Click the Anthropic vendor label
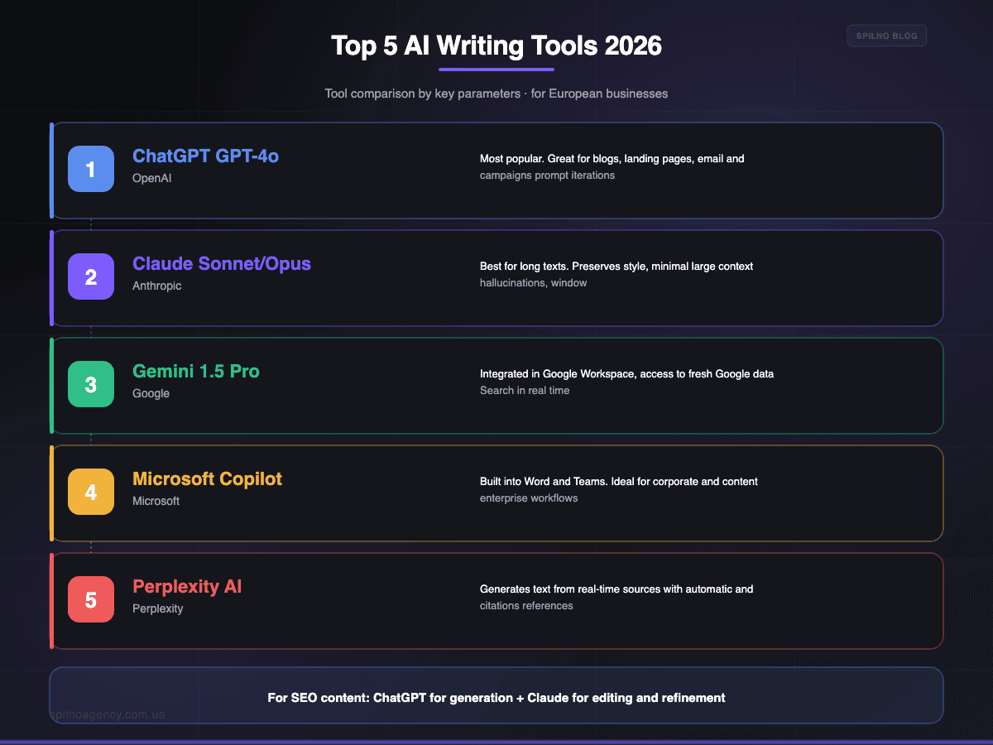The width and height of the screenshot is (993, 745). click(157, 286)
